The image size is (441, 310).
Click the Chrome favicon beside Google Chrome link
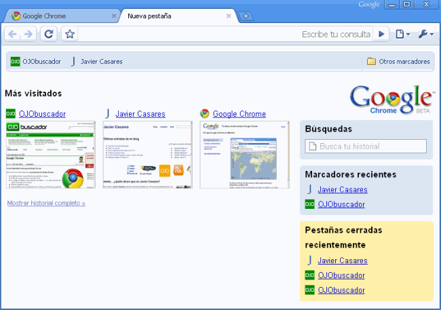[205, 114]
